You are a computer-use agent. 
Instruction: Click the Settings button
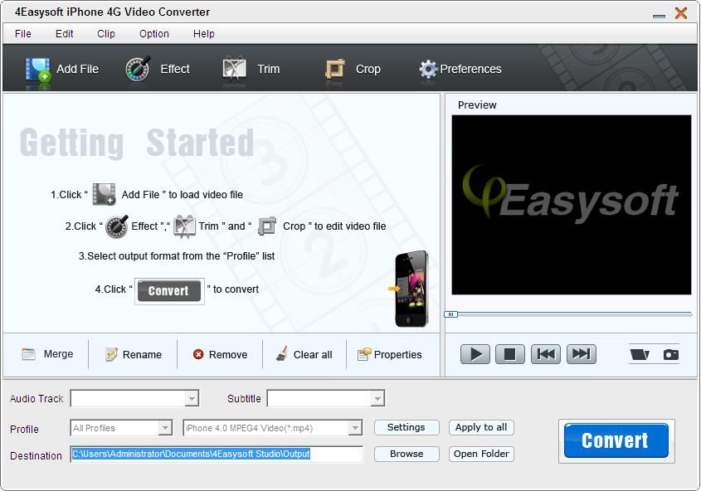point(406,428)
